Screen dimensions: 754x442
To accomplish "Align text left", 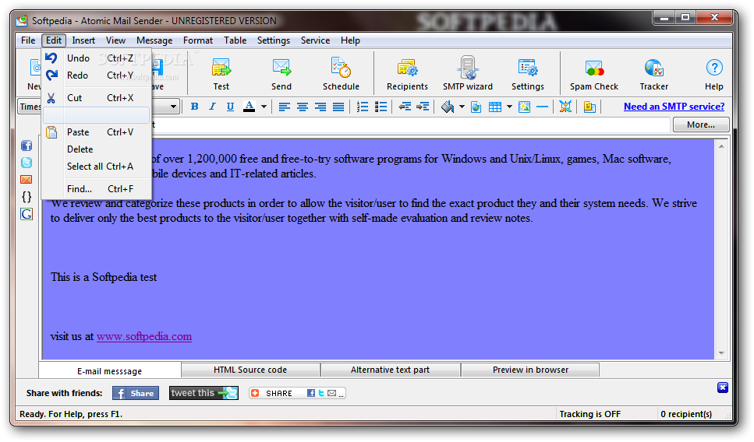I will point(284,107).
